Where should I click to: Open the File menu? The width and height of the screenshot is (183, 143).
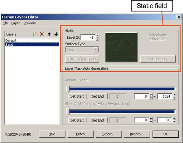[5, 23]
